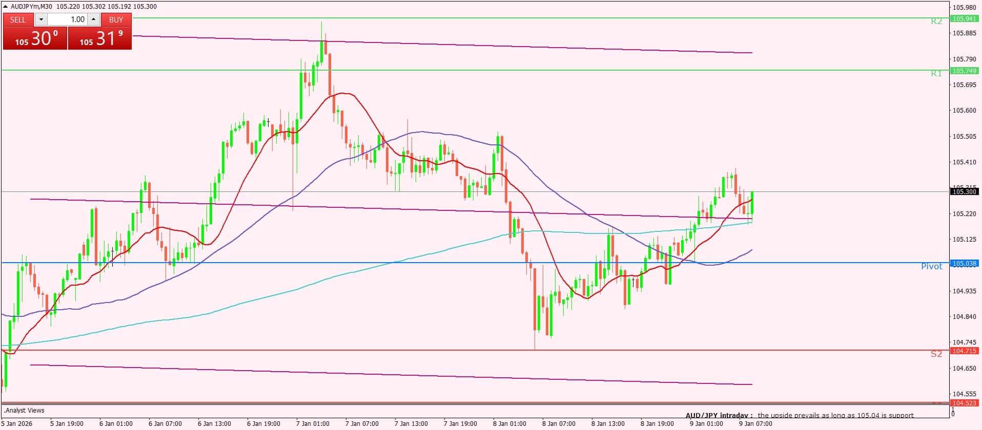Click the 9 Jan 07:00 time label
This screenshot has width=982, height=430.
755,424
